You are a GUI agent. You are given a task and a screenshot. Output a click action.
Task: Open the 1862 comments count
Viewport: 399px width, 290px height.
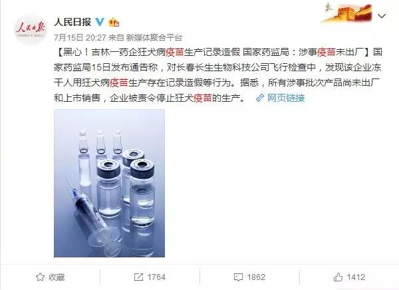click(256, 277)
